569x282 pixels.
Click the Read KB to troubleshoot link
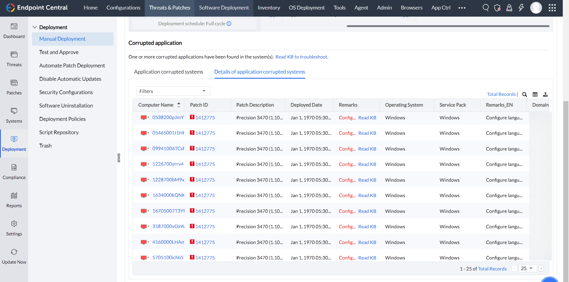point(302,57)
